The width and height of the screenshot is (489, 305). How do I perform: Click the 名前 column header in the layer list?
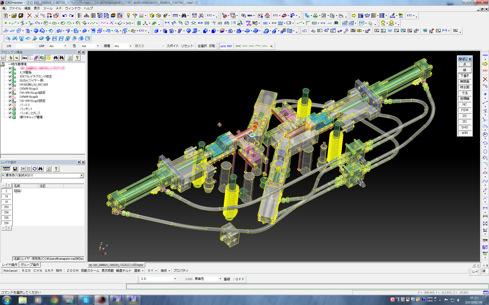click(25, 186)
